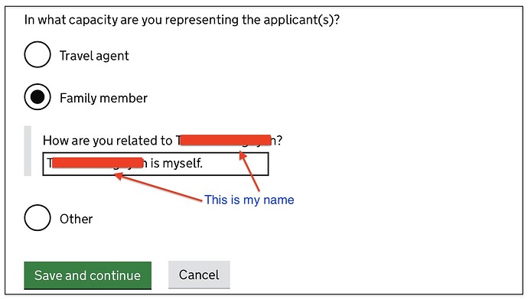The image size is (528, 299).
Task: Click the question mark ending the related-to label
Action: [279, 140]
